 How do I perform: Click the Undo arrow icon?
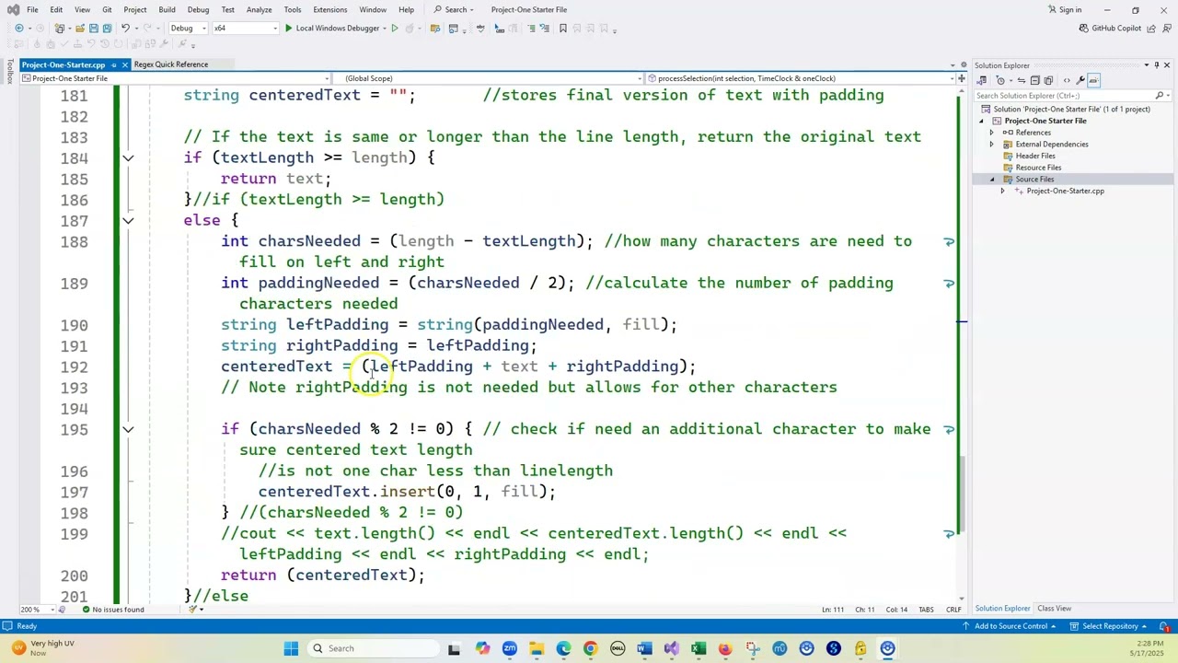125,29
